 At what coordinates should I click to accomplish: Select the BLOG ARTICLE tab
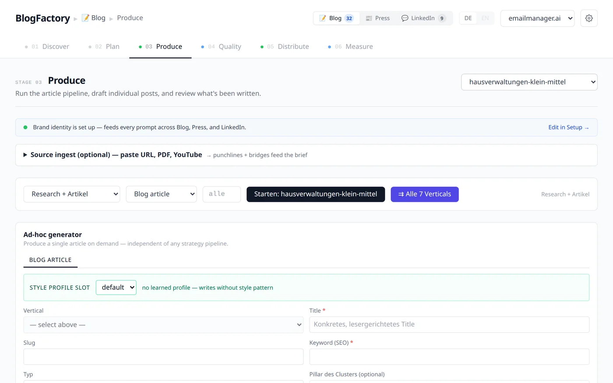tap(50, 260)
